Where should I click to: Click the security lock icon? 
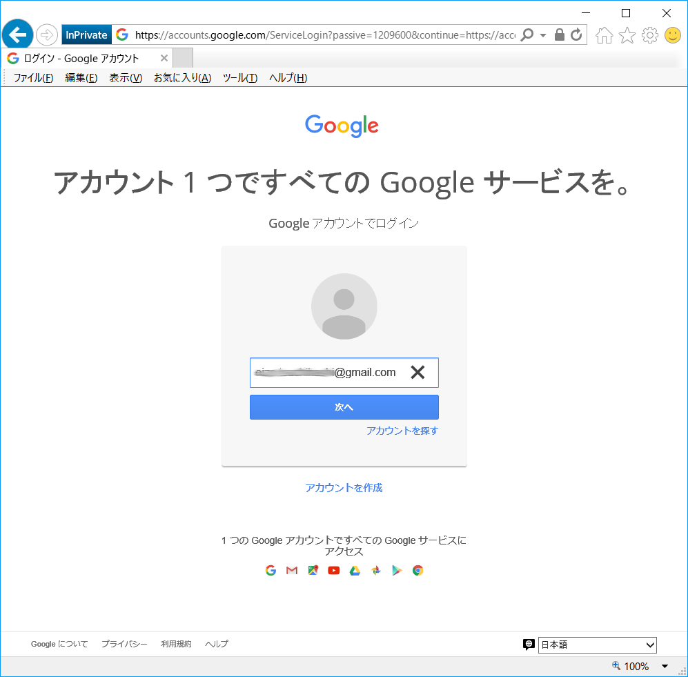(560, 35)
